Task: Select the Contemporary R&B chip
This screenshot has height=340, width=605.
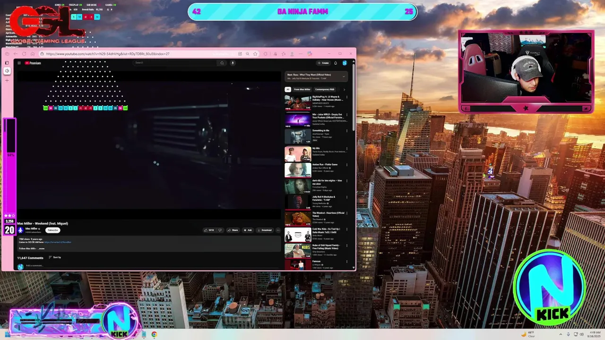Action: (325, 89)
